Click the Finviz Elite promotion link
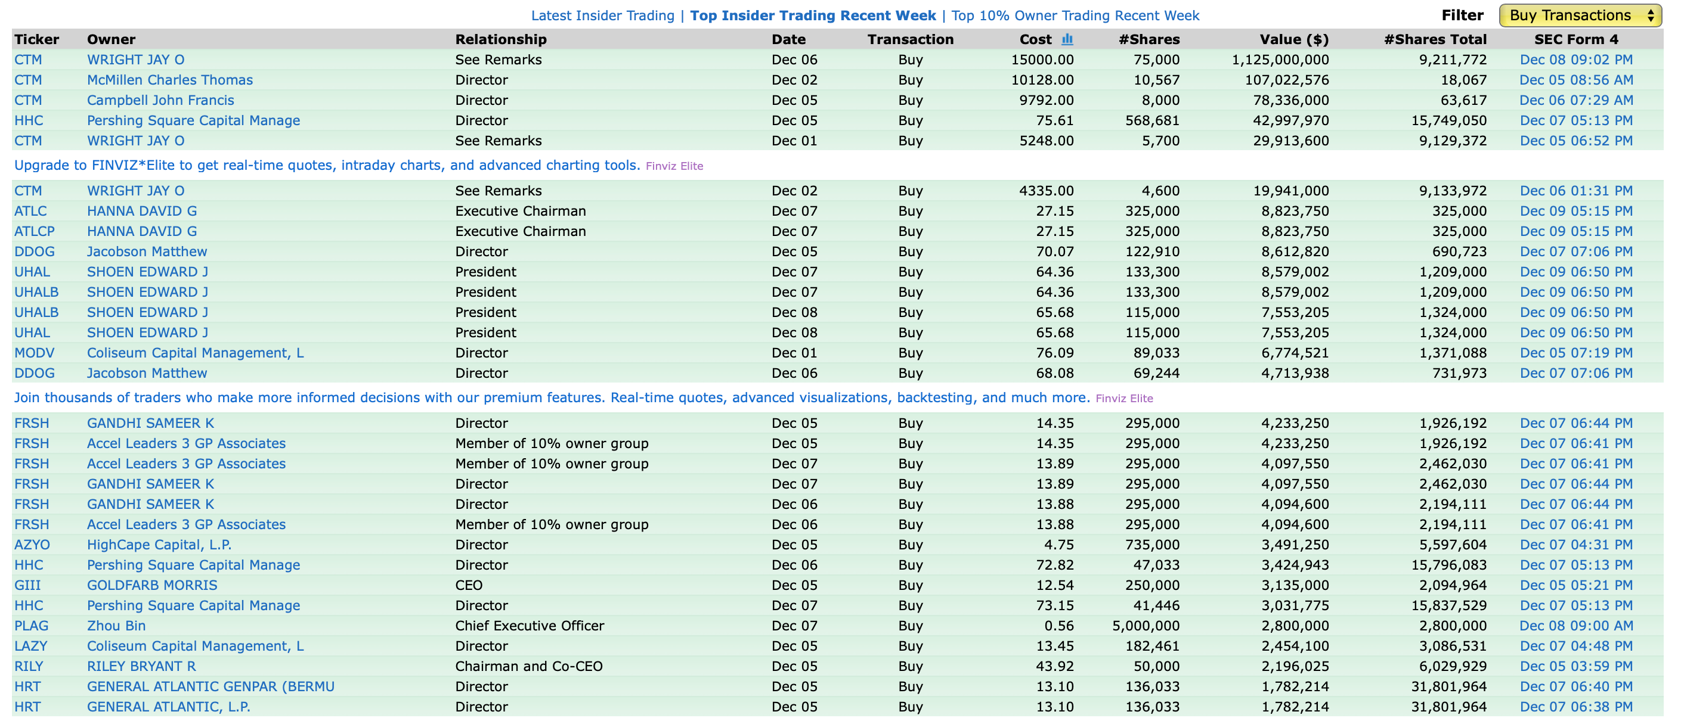 pyautogui.click(x=674, y=166)
